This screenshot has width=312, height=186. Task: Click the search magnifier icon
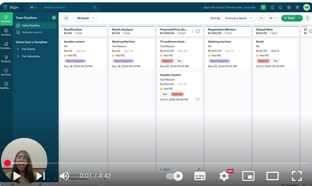95,7
